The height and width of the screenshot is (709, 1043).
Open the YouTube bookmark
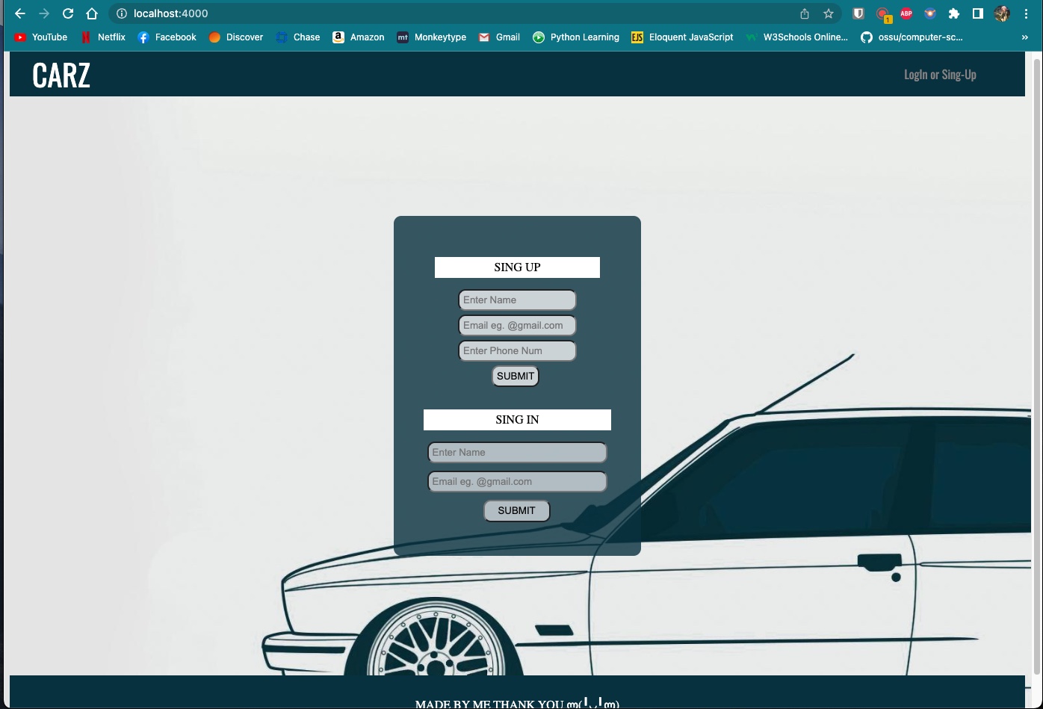[41, 37]
